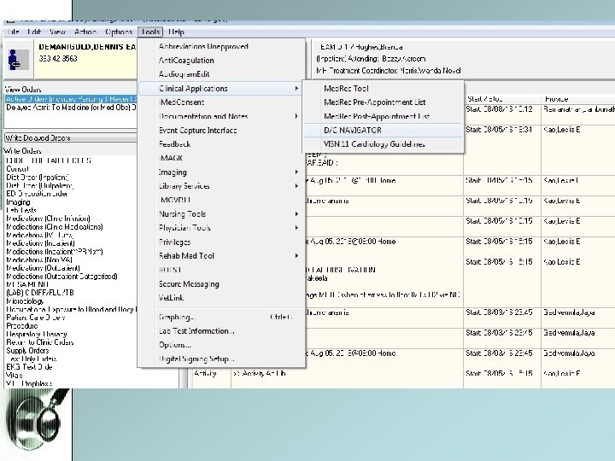The height and width of the screenshot is (461, 615).
Task: Choose Imaging in Write Orders list
Action: (x=18, y=202)
